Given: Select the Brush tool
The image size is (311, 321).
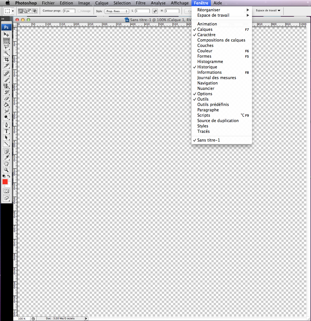Looking at the screenshot, I should [6, 80].
